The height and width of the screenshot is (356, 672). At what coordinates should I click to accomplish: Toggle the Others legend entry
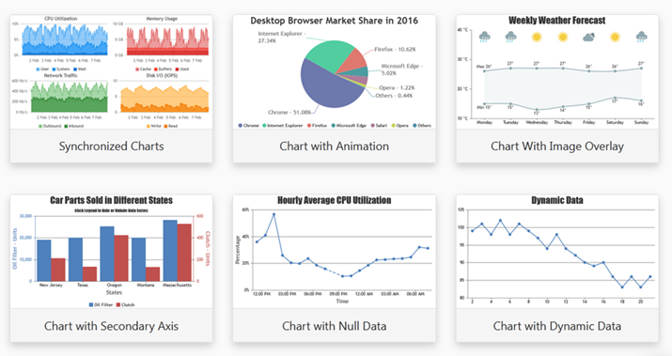(x=422, y=126)
